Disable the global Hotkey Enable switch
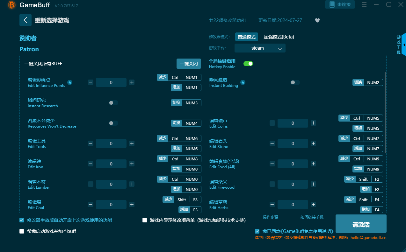 (x=248, y=64)
